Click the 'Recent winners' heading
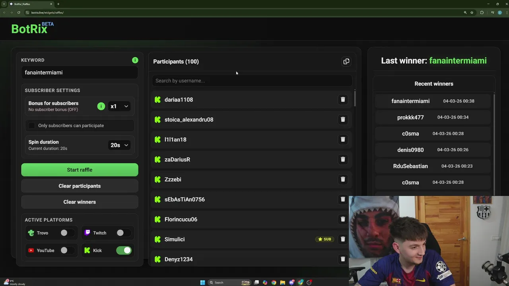Screen dimensions: 509x286 coord(434,84)
